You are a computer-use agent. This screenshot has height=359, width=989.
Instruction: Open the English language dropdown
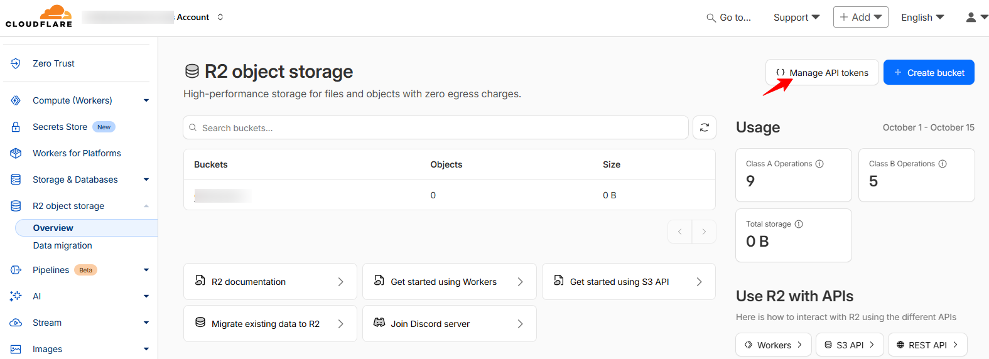922,18
